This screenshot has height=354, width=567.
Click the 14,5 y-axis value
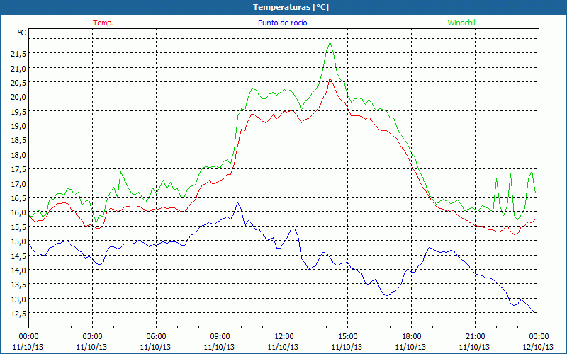18,256
